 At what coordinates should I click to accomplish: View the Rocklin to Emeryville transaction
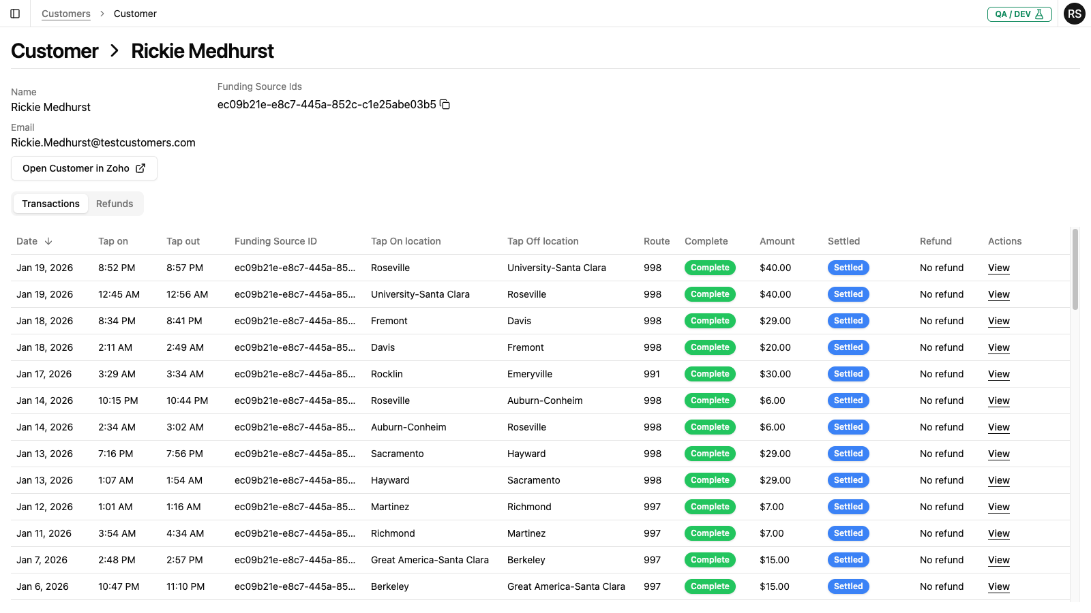tap(998, 374)
